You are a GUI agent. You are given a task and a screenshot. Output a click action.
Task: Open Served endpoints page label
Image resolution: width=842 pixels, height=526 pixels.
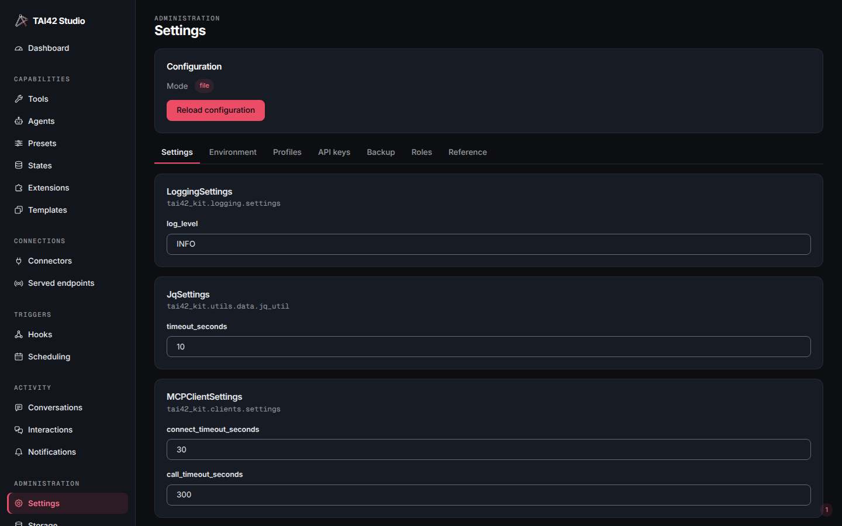61,283
